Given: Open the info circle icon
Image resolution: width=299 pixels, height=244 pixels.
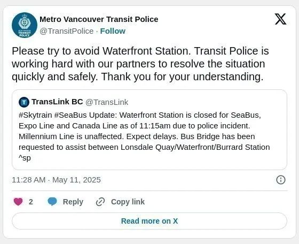Looking at the screenshot, I should pos(281,180).
